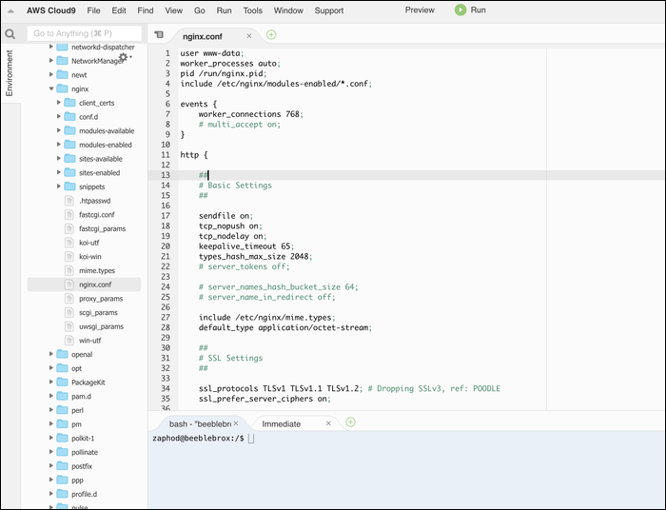This screenshot has height=510, width=666.
Task: Expand the modules-available folder
Action: point(59,130)
